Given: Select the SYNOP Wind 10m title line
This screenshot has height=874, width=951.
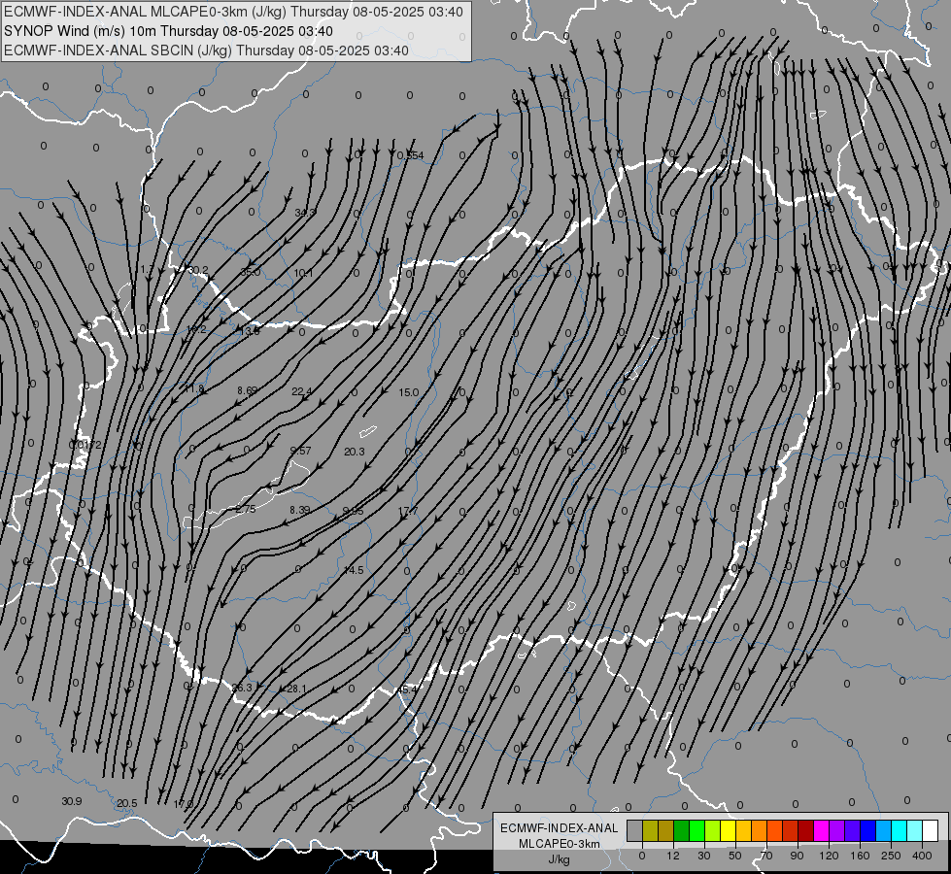Looking at the screenshot, I should click(168, 31).
